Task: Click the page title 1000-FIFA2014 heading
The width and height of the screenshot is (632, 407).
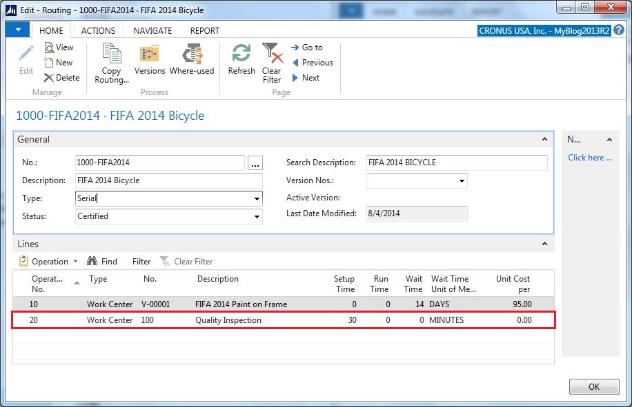Action: (x=110, y=116)
